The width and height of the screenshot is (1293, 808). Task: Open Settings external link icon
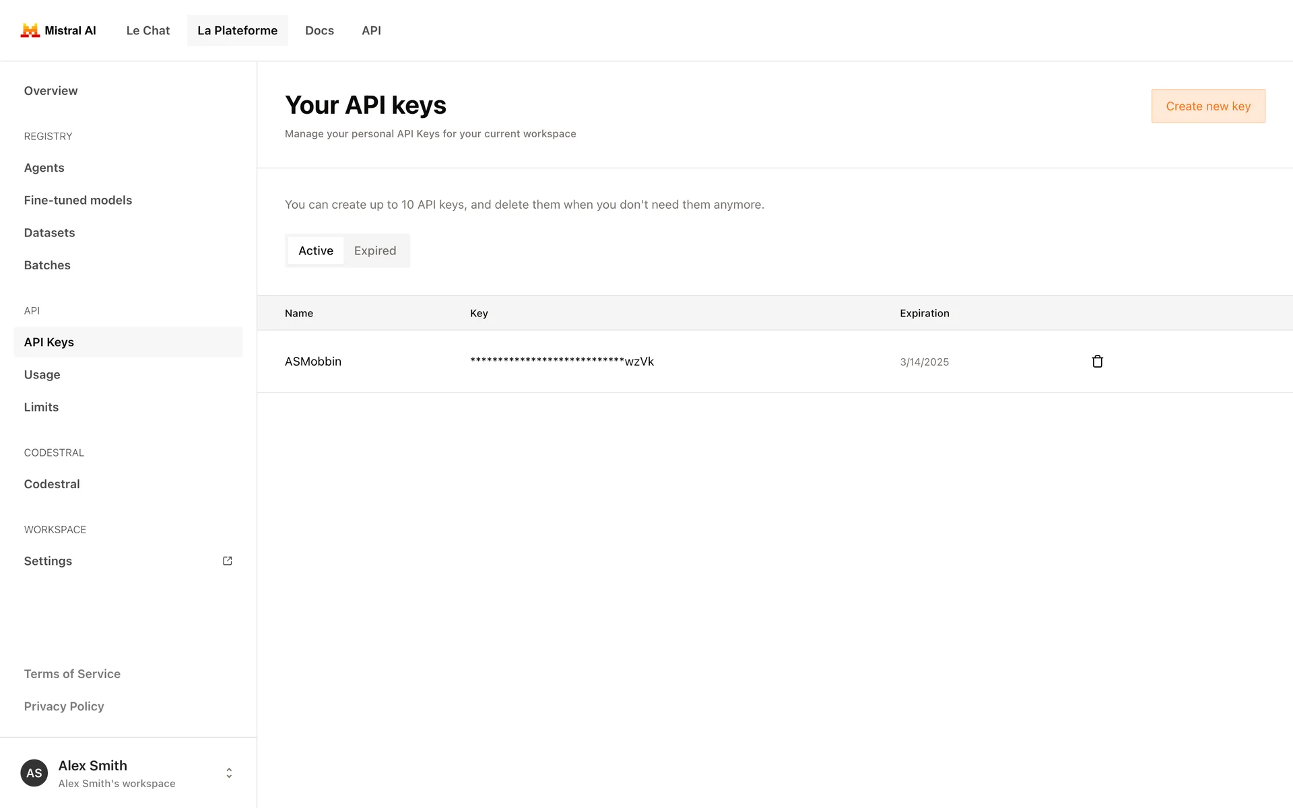(228, 561)
